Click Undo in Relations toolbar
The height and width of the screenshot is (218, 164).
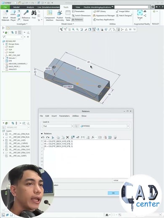(x=43, y=138)
